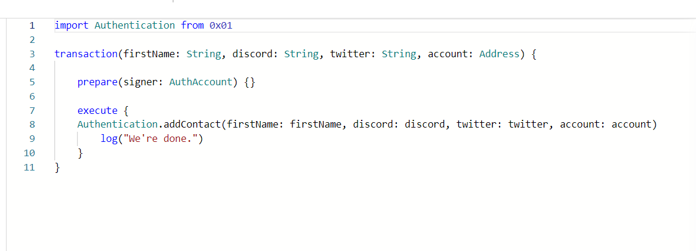
Task: Click the 'prepare' keyword on line 5
Action: click(x=98, y=82)
